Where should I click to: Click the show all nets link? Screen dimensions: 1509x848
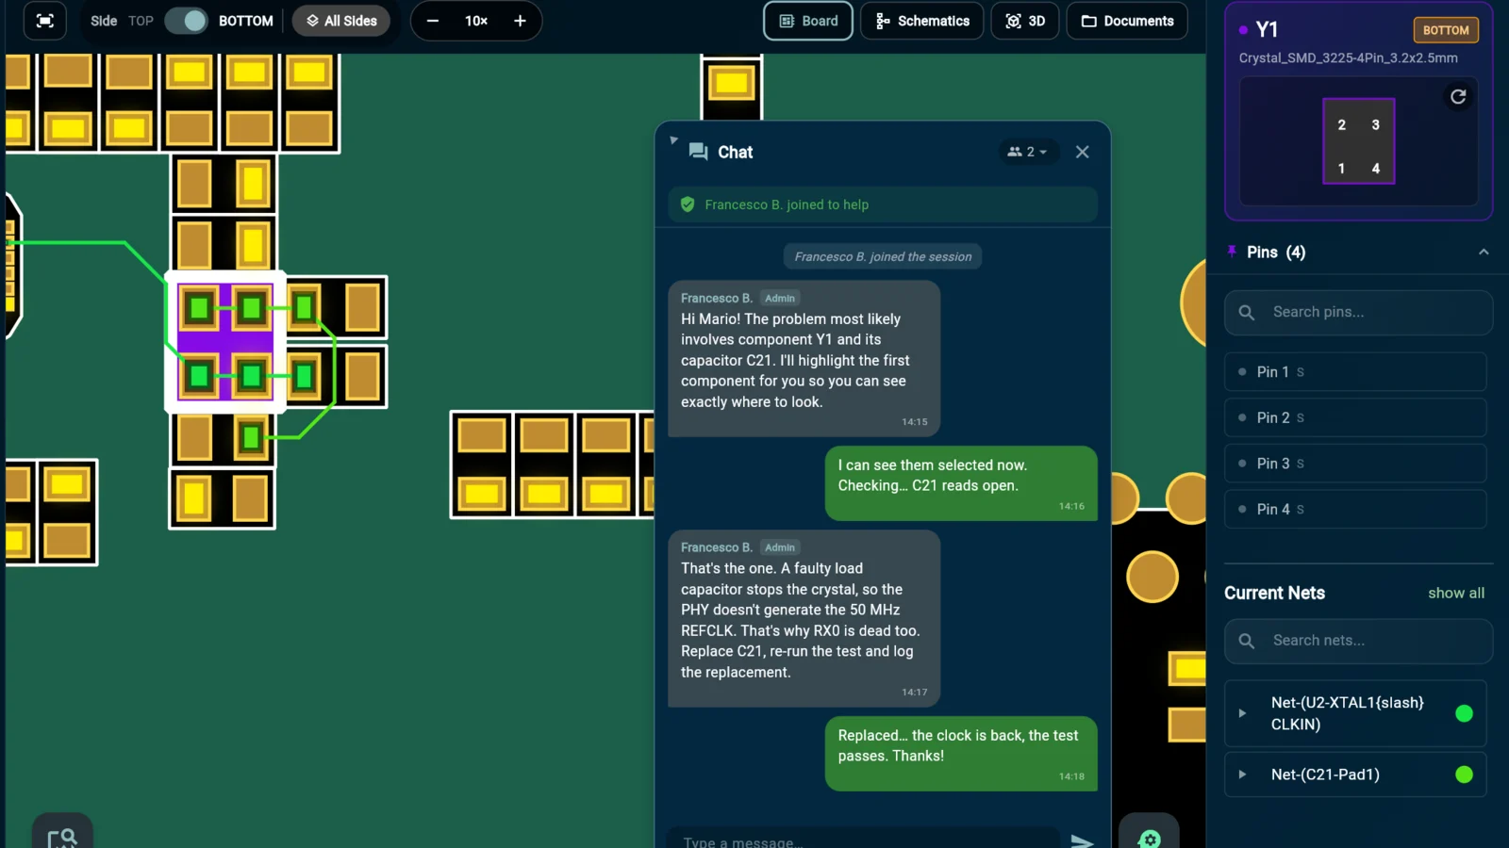[x=1455, y=593]
